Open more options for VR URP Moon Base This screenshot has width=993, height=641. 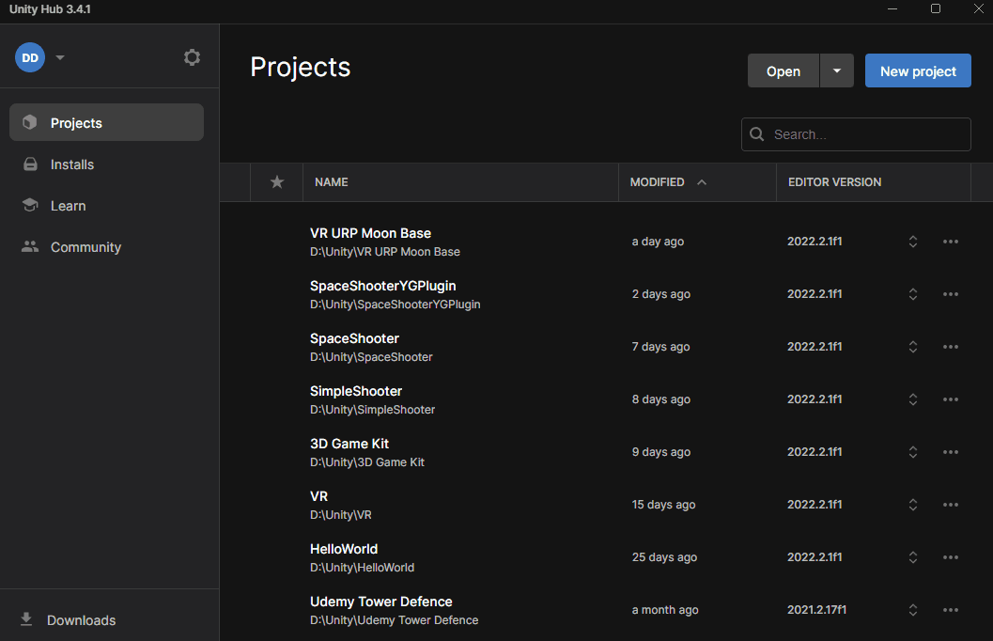point(950,242)
